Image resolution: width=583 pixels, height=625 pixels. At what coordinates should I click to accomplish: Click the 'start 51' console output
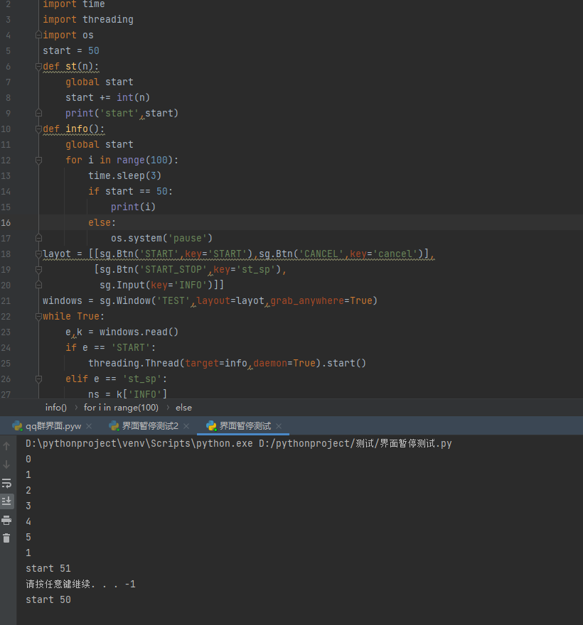point(48,568)
